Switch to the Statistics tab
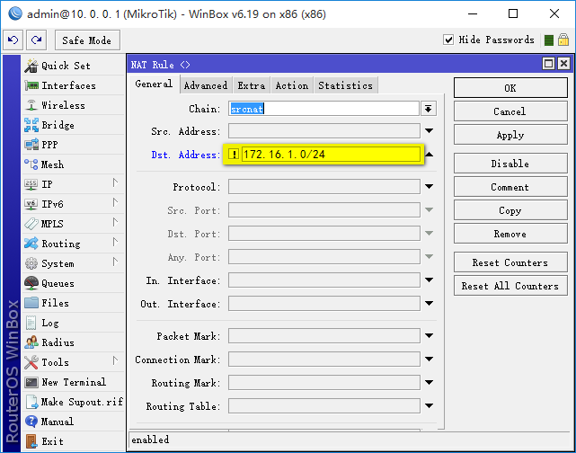 [x=345, y=85]
